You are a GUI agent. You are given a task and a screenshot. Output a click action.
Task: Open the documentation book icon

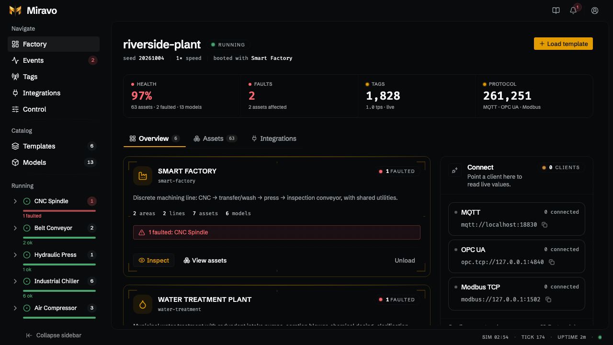tap(556, 11)
